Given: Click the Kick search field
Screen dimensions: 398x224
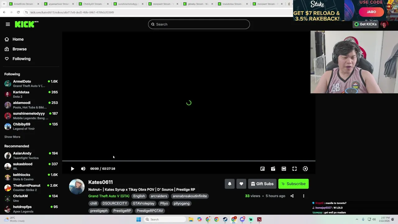Looking at the screenshot, I should click(x=199, y=24).
